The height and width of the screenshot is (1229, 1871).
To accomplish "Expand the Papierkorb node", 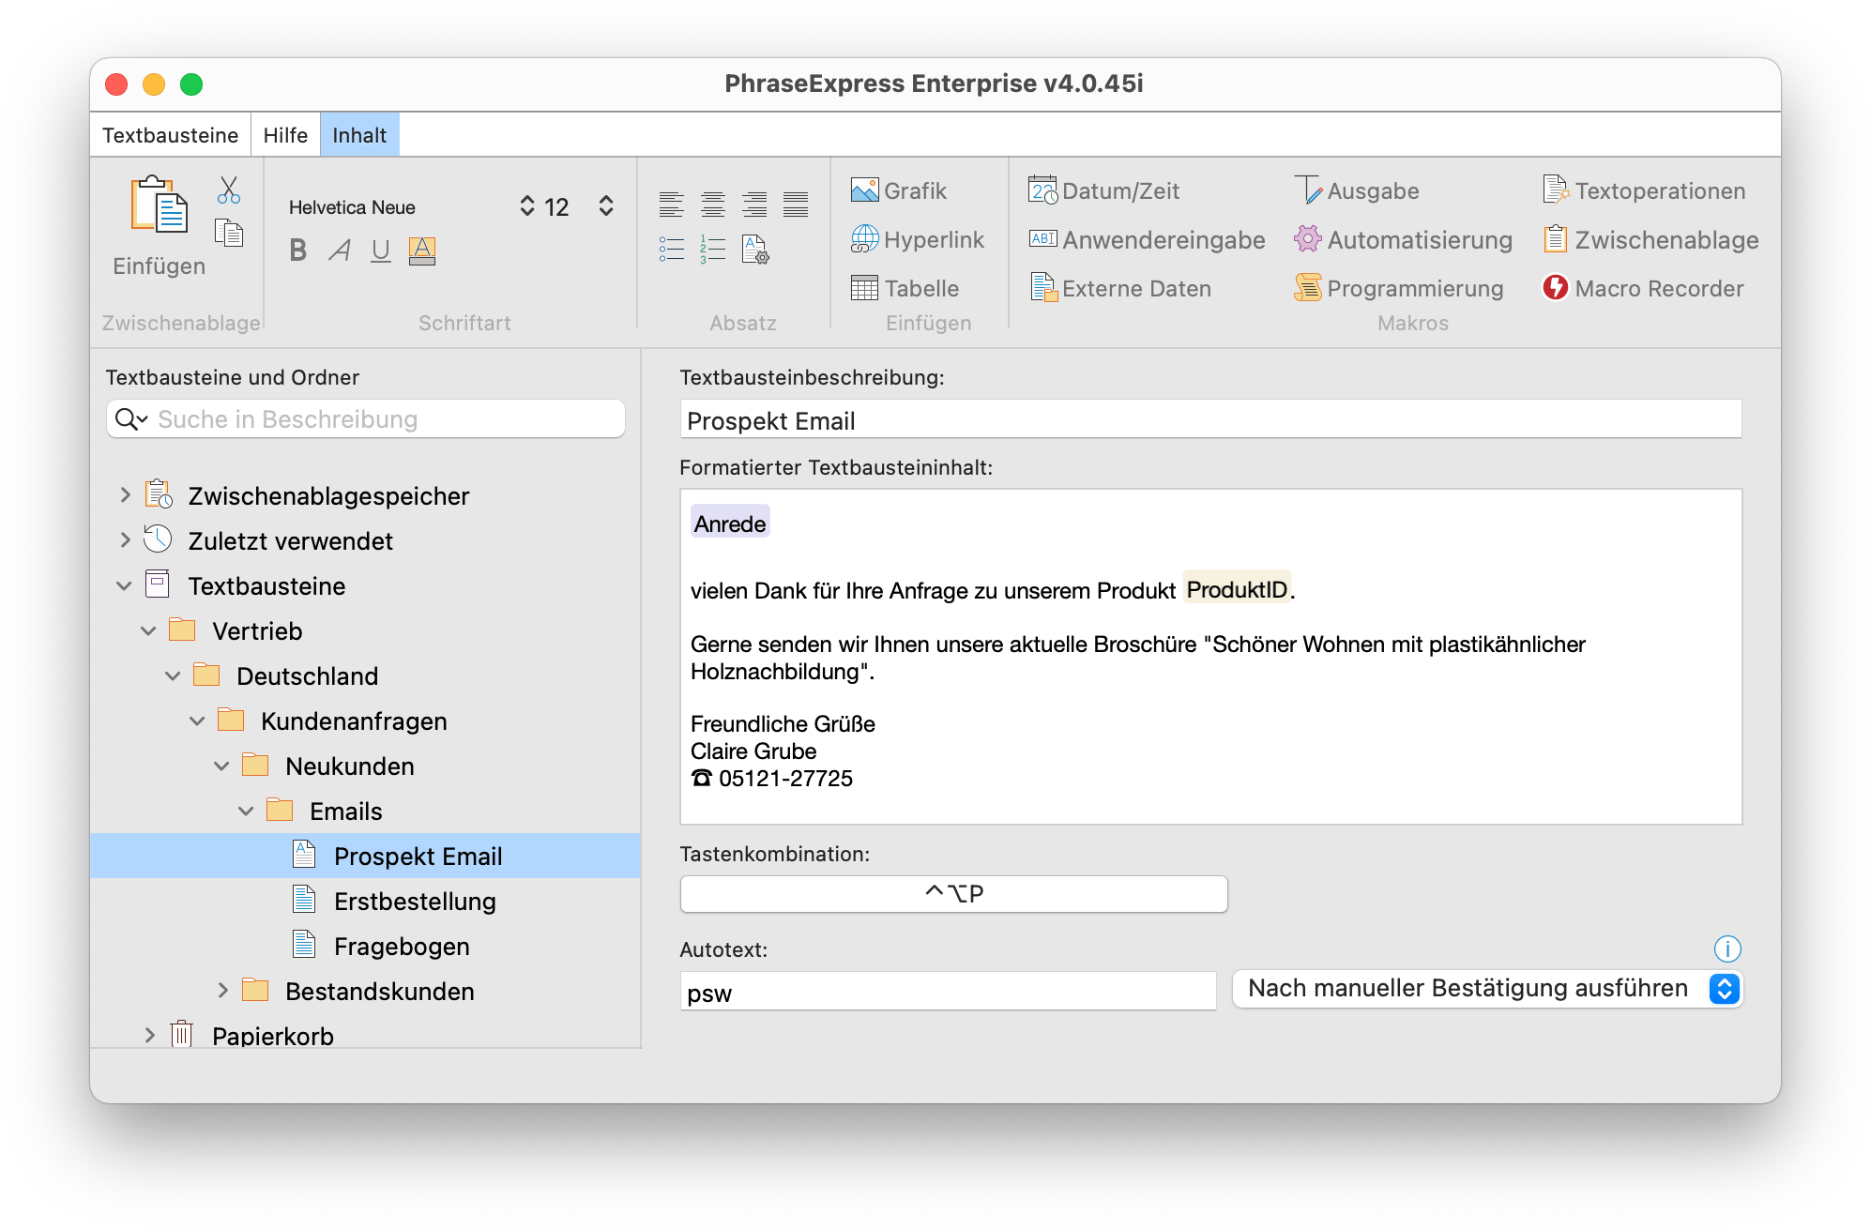I will tap(149, 1035).
